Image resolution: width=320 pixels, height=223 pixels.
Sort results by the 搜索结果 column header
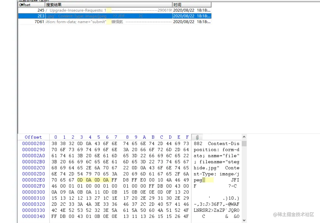109,5
